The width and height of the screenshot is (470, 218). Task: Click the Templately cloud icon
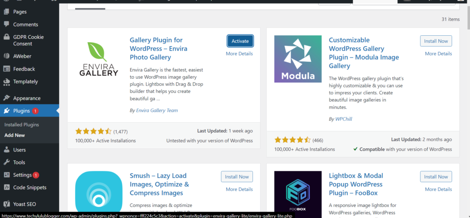6,82
